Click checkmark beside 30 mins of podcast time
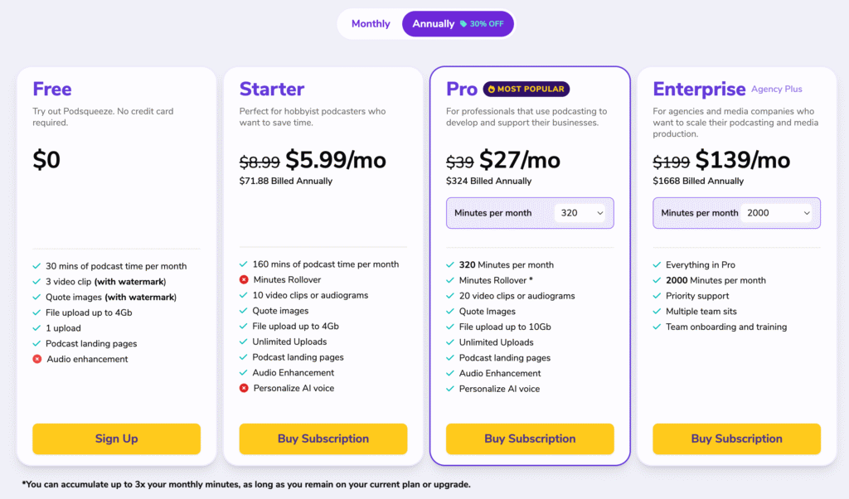Image resolution: width=849 pixels, height=499 pixels. click(36, 266)
